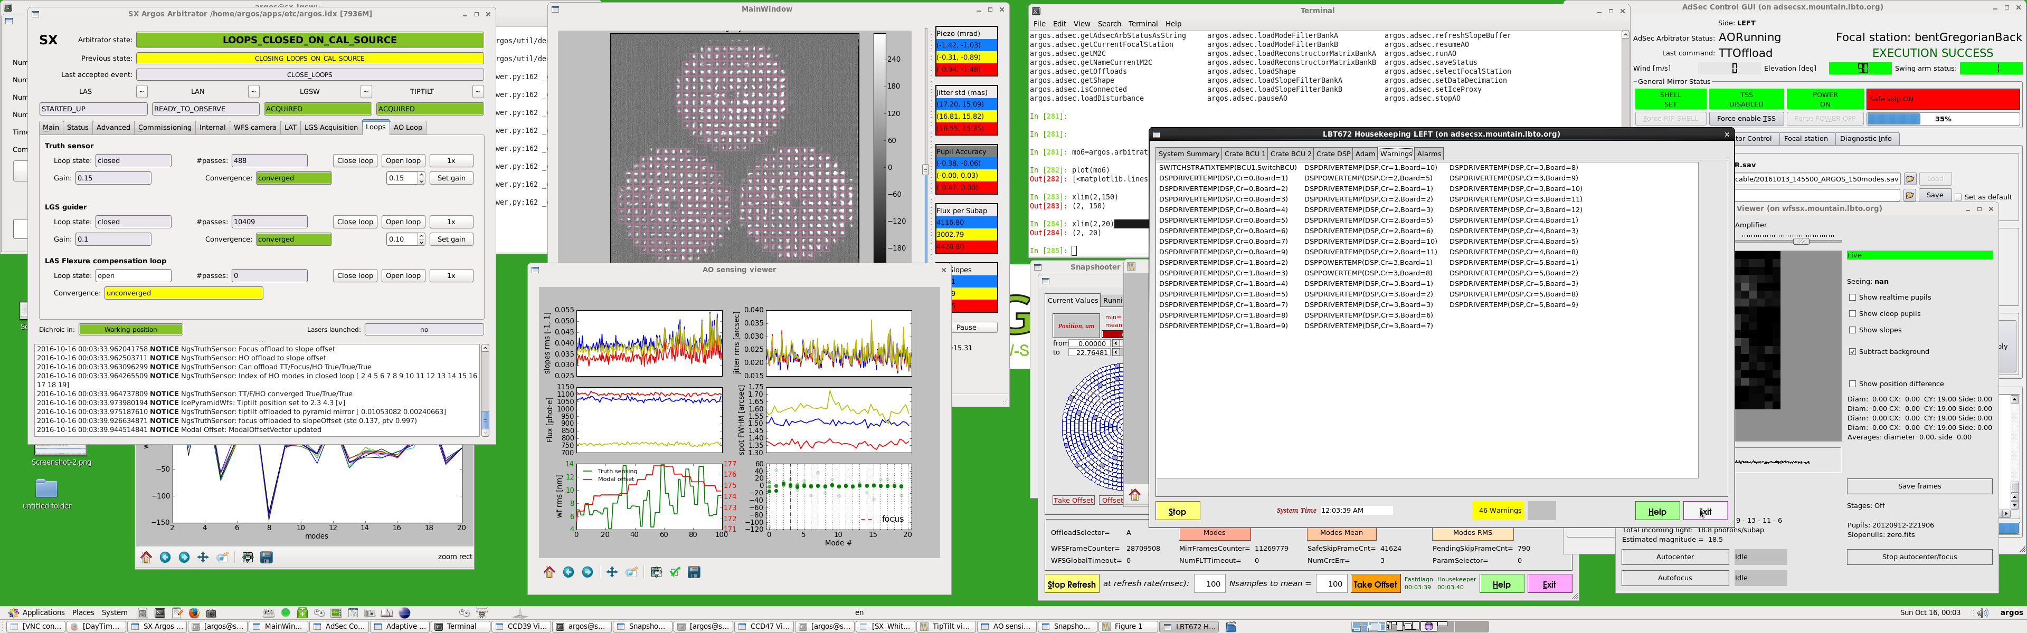Uncheck Subtract background checkbox
Viewport: 2027px width, 633px height.
point(1852,351)
